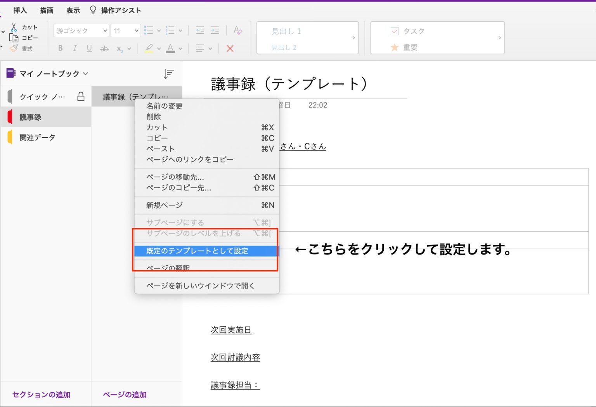Toggle the タスク tag checkbox
This screenshot has height=407, width=596.
coord(395,31)
